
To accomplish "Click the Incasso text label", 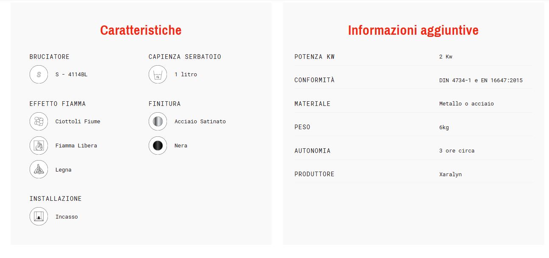I will [x=67, y=217].
